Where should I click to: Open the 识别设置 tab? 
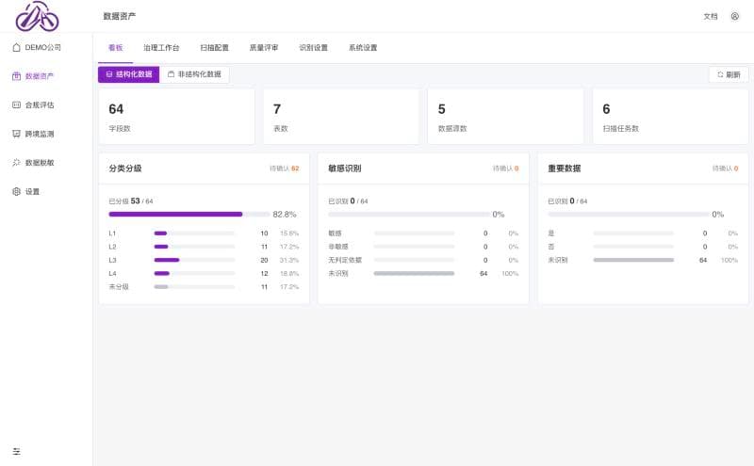pos(314,48)
